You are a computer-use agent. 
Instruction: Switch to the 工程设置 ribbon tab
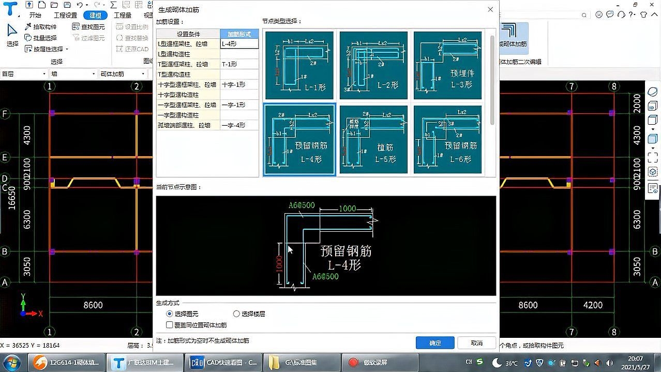click(66, 15)
